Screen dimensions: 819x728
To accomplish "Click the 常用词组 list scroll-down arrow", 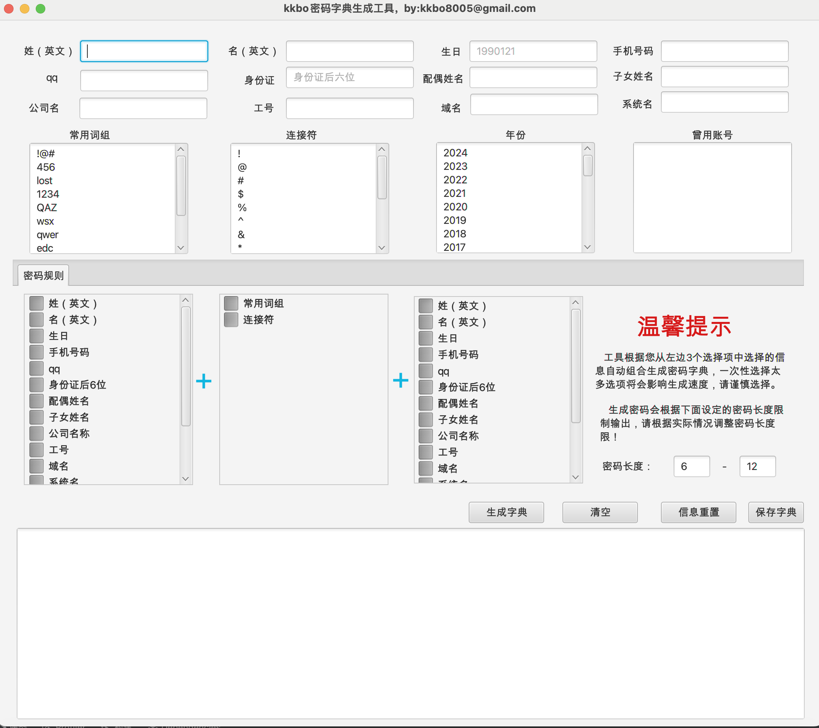I will click(181, 248).
